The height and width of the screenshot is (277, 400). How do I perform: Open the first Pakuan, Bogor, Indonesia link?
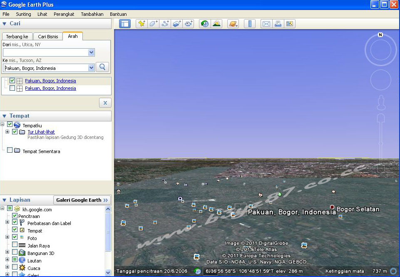pos(50,81)
